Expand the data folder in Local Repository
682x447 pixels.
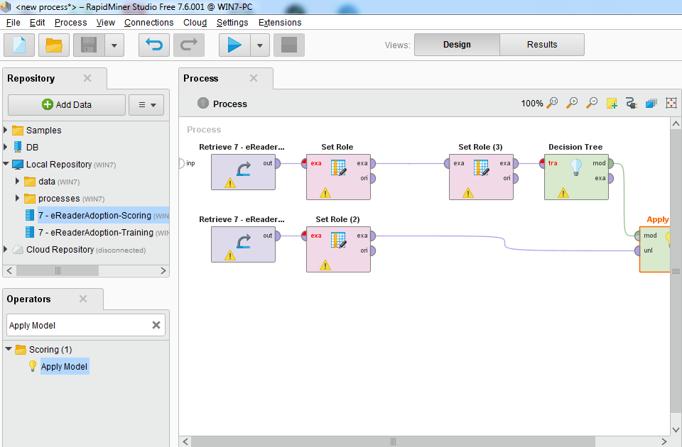point(17,182)
